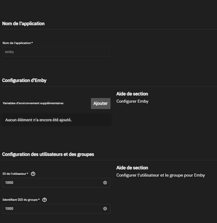This screenshot has height=223, width=217.
Task: Click help icon beside ID de l'utilisateur
Action: (x=33, y=174)
